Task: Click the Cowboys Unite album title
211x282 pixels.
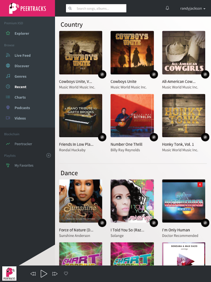Action: [123, 81]
